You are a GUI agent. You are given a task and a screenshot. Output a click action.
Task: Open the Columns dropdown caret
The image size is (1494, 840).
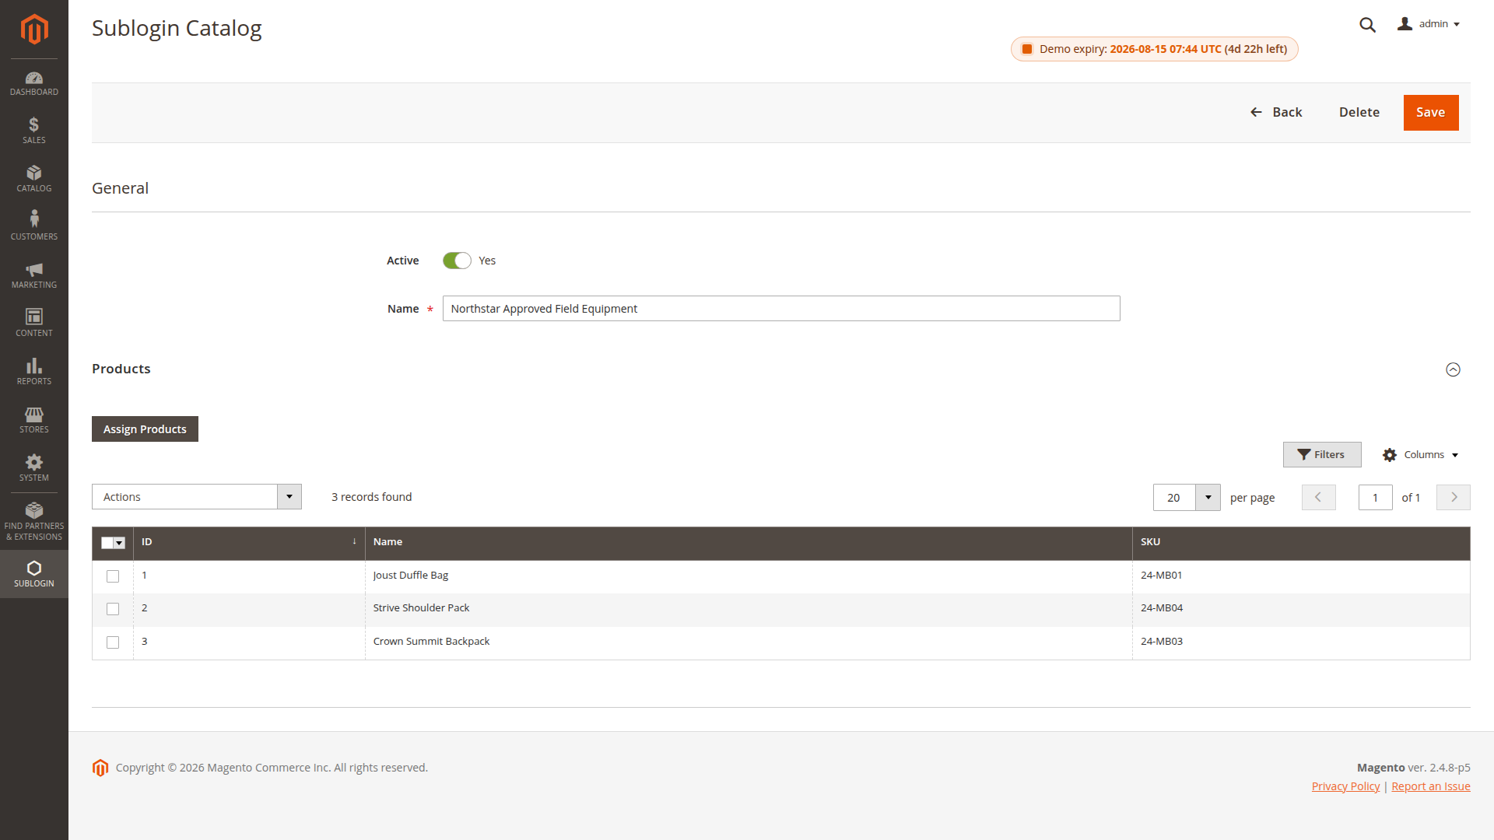coord(1455,456)
